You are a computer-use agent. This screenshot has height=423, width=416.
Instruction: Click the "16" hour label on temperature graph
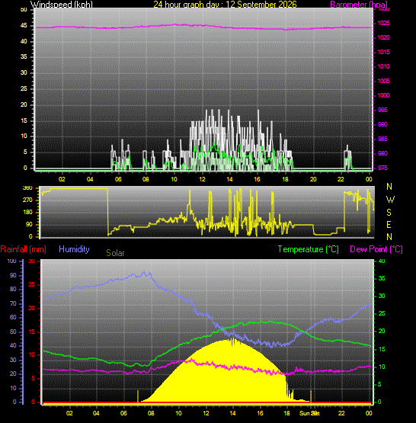click(x=260, y=413)
